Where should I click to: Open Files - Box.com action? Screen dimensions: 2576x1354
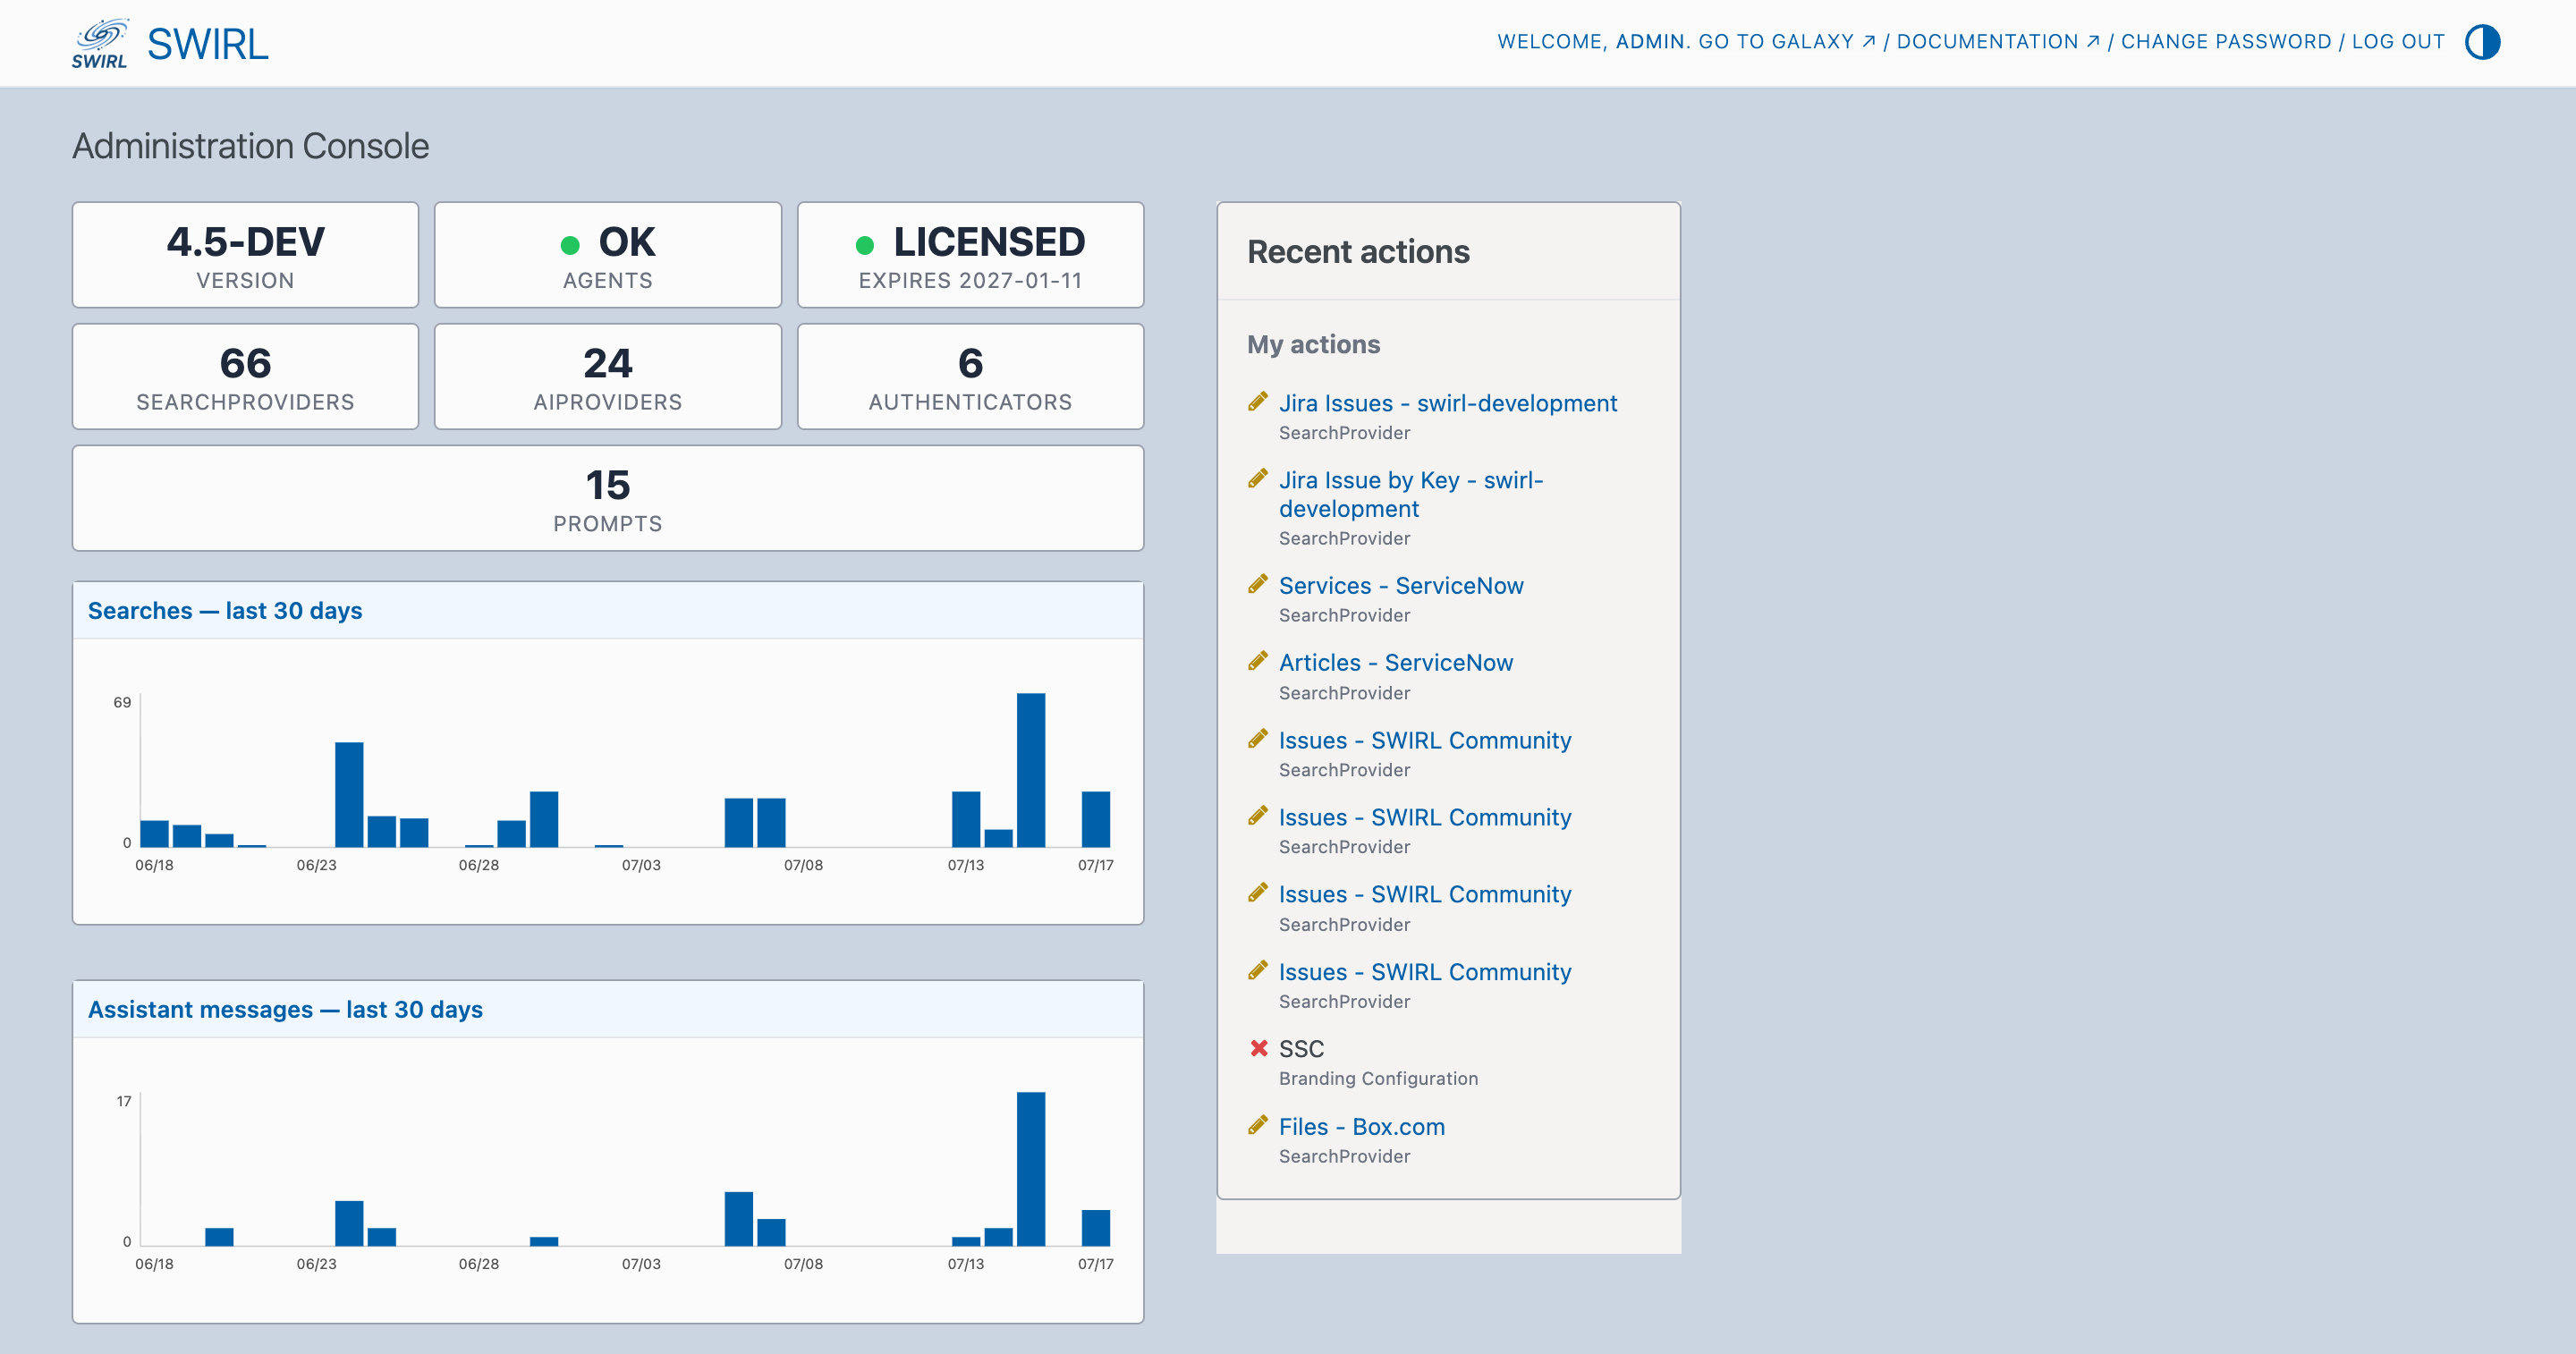1361,1127
